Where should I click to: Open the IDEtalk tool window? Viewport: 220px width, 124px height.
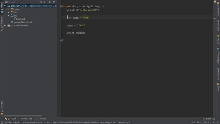pyautogui.click(x=218, y=40)
